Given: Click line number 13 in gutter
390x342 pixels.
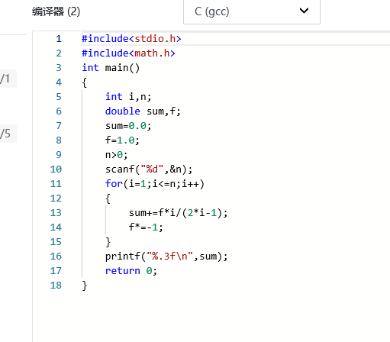Looking at the screenshot, I should click(56, 213).
